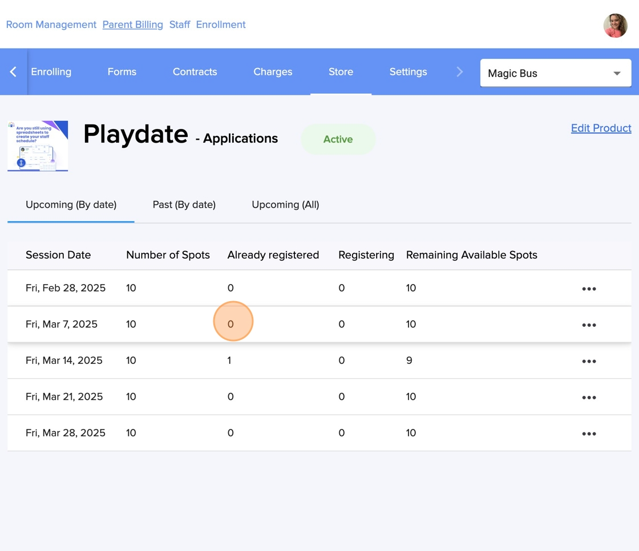This screenshot has height=551, width=639.
Task: Open the Contracts tab
Action: click(x=195, y=72)
